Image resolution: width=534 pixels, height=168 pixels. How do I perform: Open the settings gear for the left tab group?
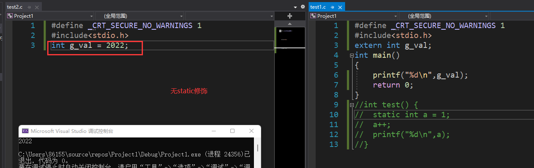pyautogui.click(x=302, y=7)
